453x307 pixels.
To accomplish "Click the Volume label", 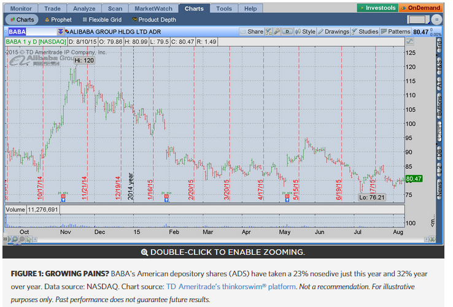I will [15, 209].
